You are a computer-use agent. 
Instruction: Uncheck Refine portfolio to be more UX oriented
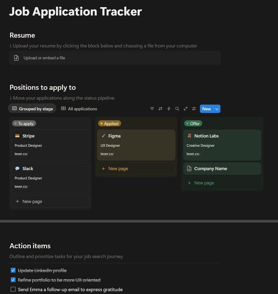point(13,280)
